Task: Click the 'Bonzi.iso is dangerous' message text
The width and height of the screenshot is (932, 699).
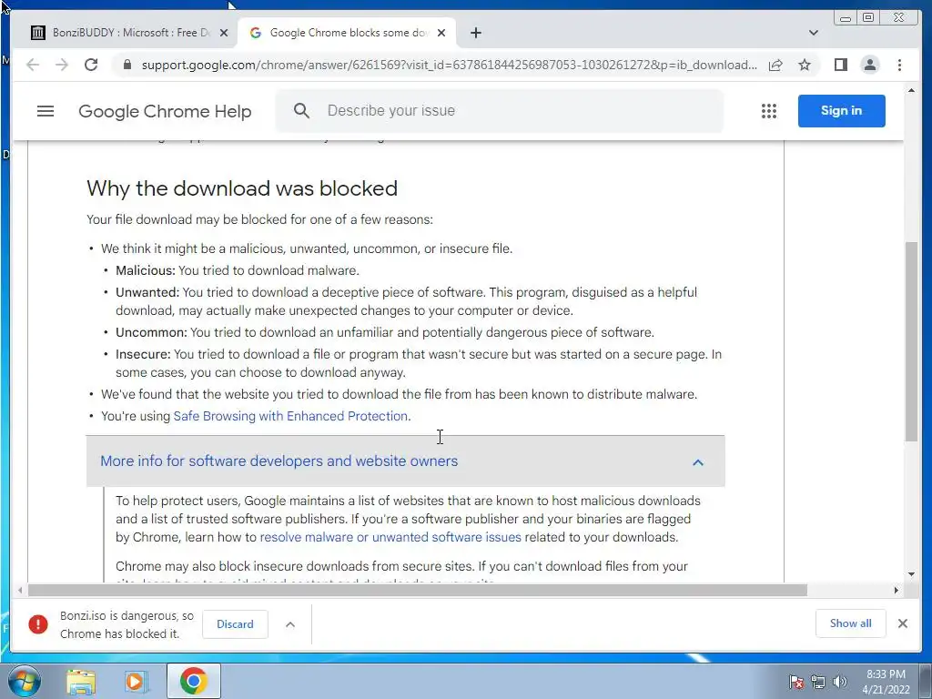Action: point(127,624)
